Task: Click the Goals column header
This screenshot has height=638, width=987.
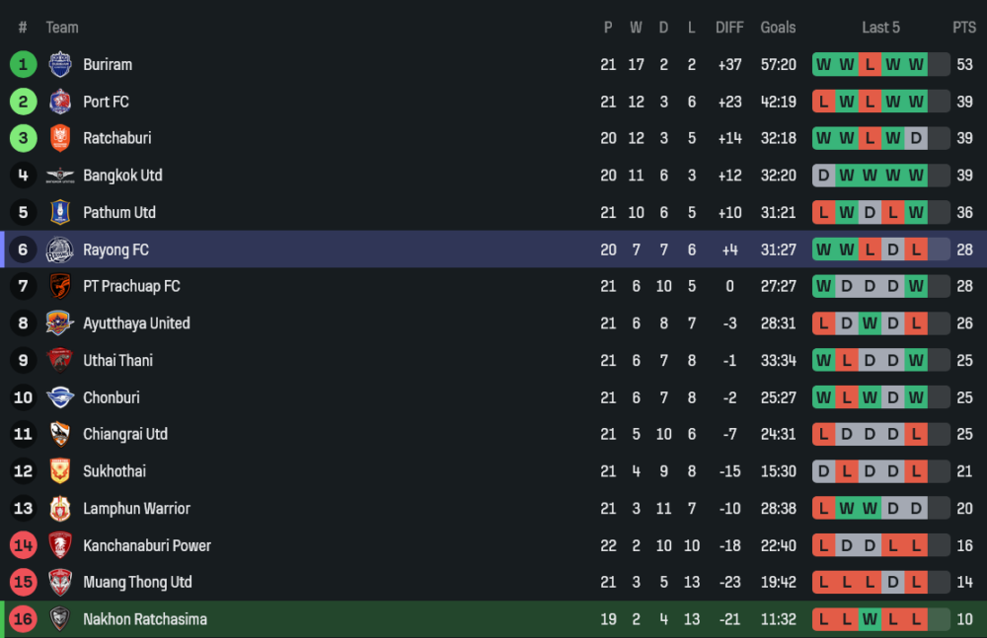Action: tap(778, 28)
